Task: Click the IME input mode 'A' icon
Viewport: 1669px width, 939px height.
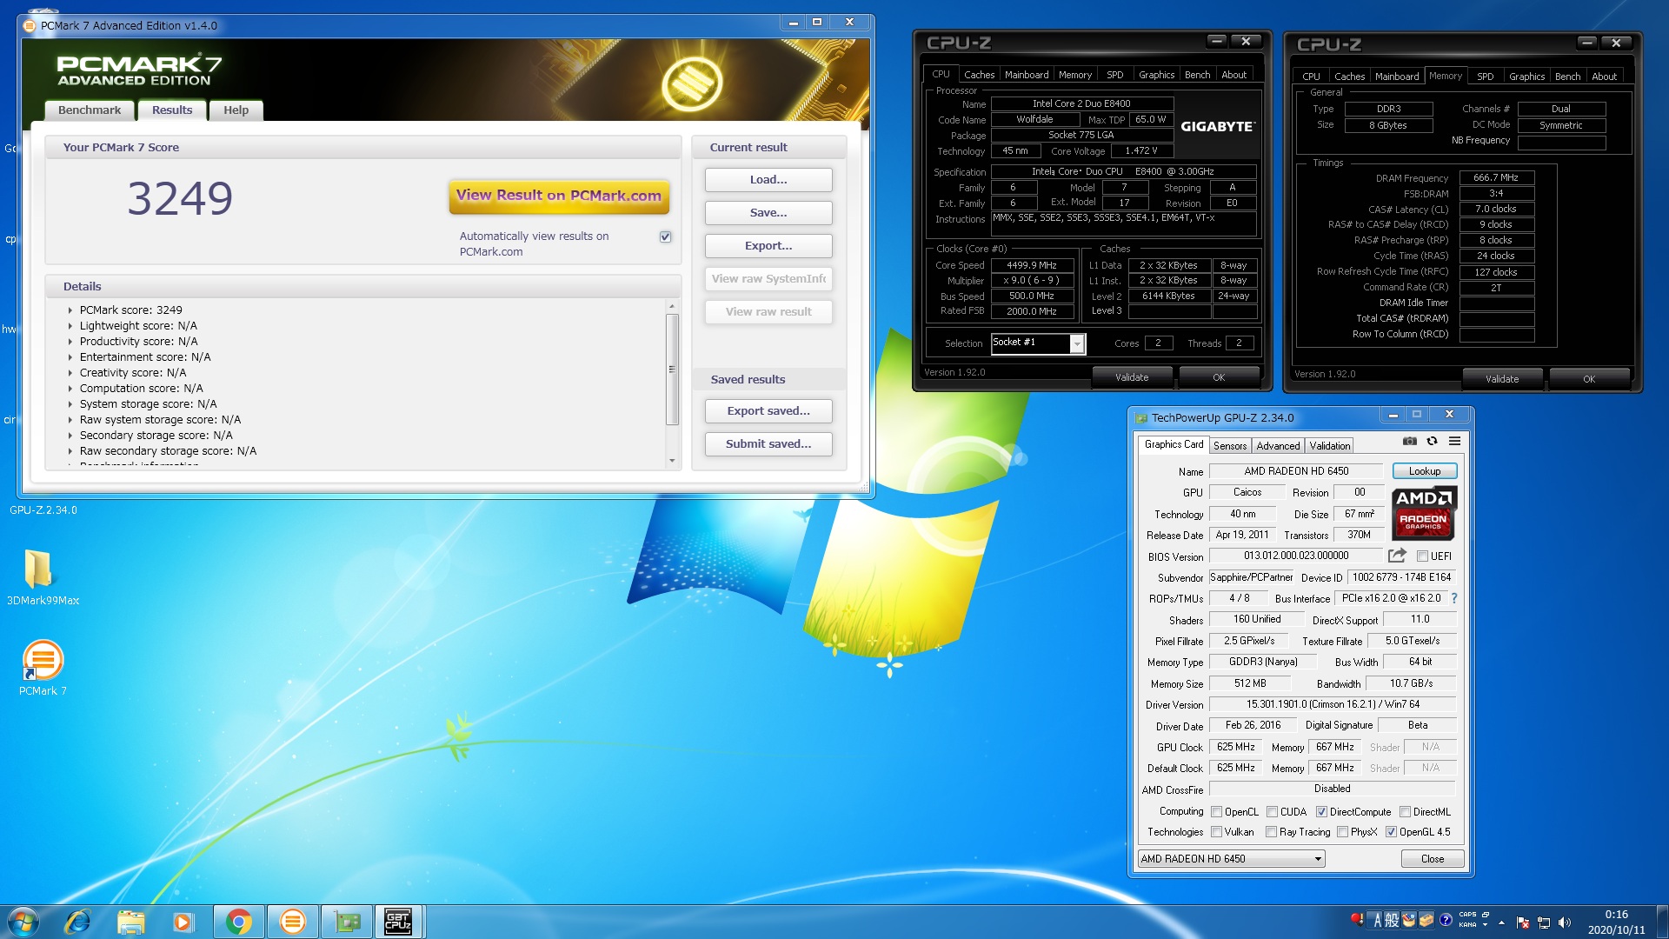Action: 1377,920
